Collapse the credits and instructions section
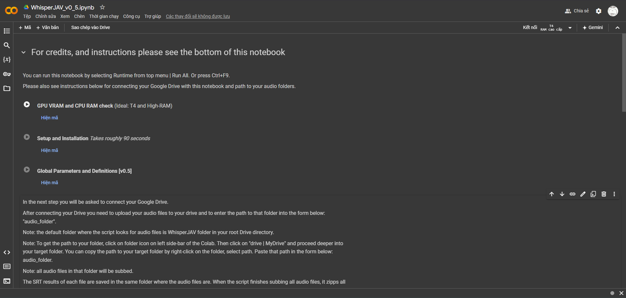The width and height of the screenshot is (626, 298). (x=23, y=52)
